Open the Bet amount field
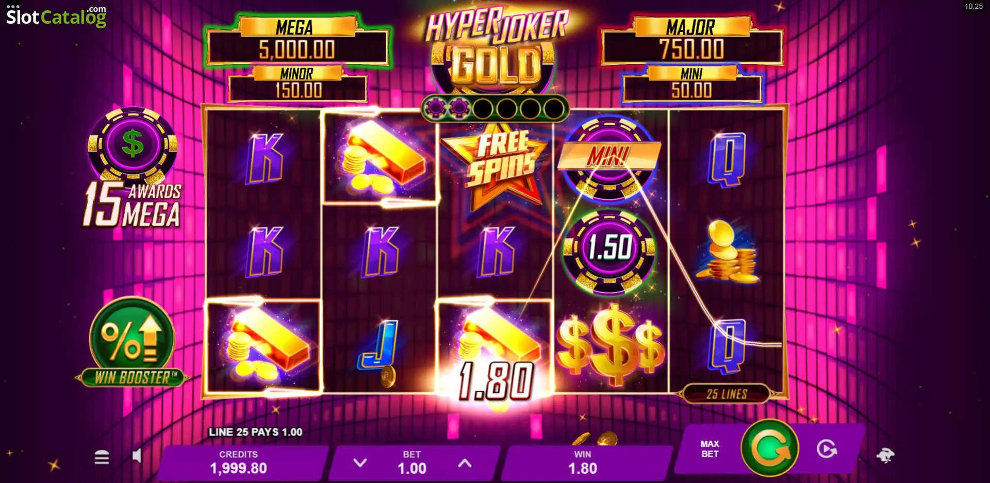The image size is (990, 483). pyautogui.click(x=412, y=462)
